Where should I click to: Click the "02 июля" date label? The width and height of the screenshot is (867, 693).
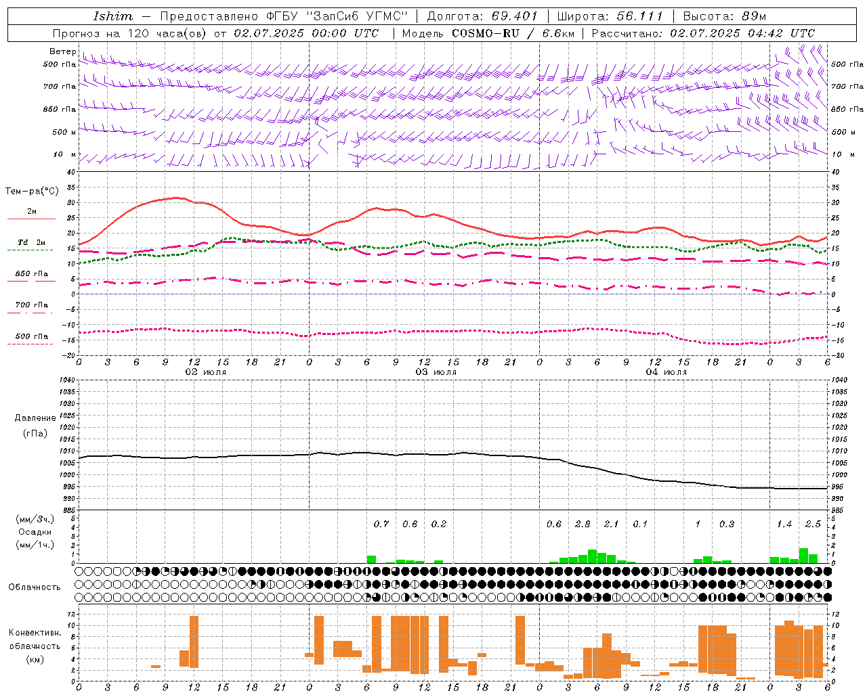tap(206, 372)
